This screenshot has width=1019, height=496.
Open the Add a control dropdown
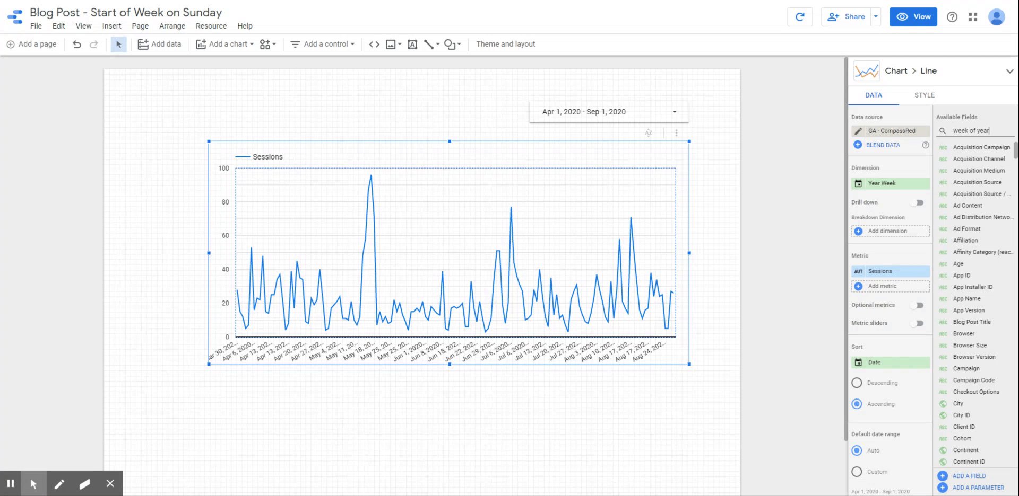[322, 45]
